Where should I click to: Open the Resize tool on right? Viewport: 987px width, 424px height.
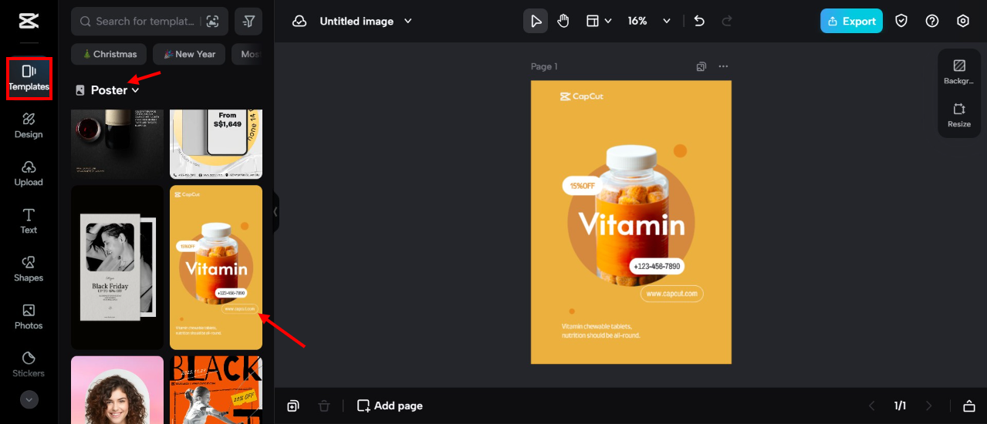(x=959, y=115)
